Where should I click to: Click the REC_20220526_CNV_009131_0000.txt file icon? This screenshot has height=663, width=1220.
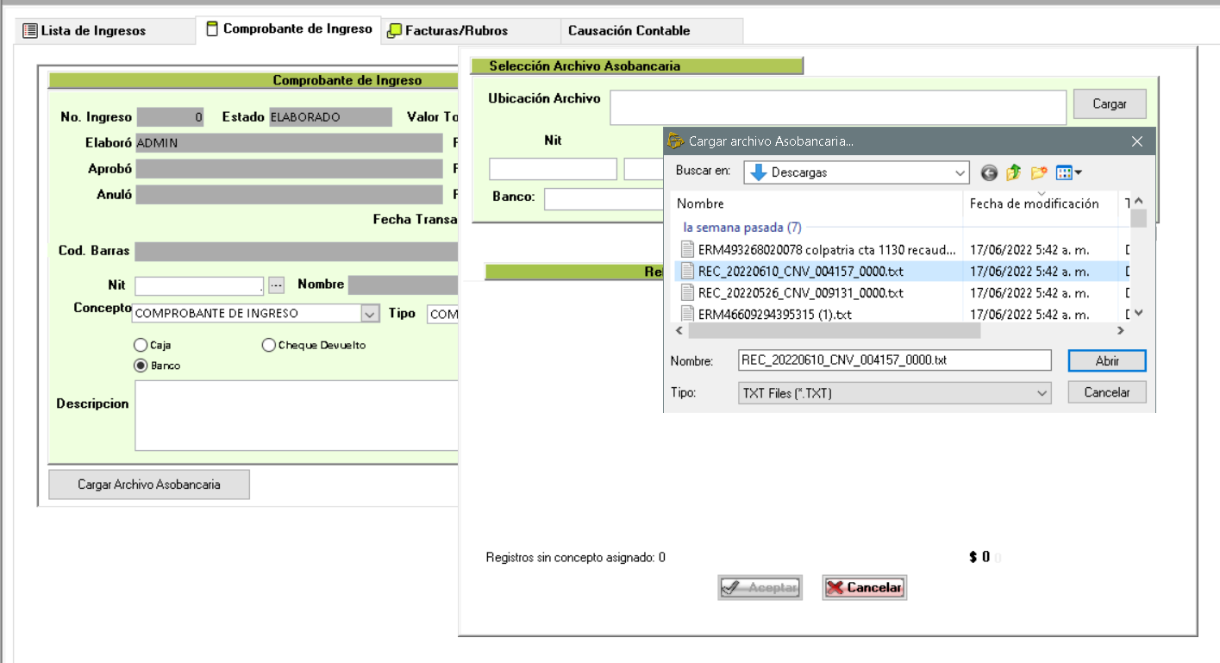tap(687, 293)
